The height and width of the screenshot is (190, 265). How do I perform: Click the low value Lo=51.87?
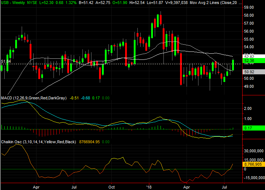(x=155, y=3)
